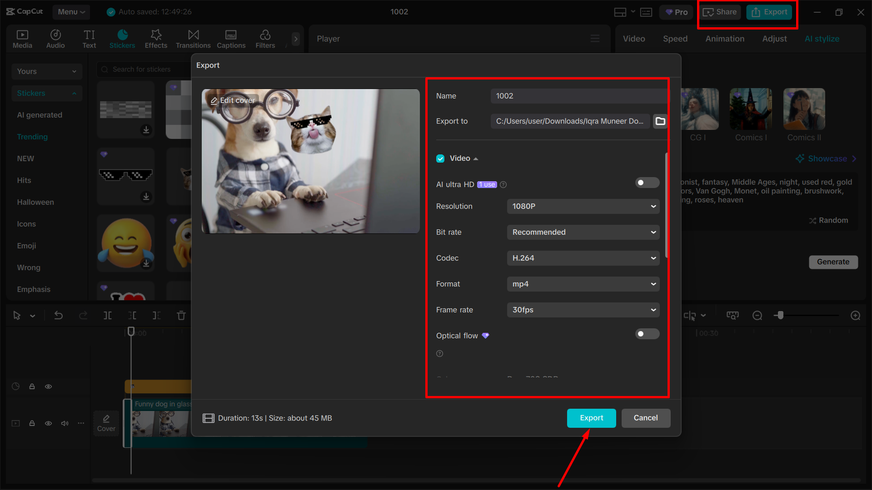Image resolution: width=872 pixels, height=490 pixels.
Task: Open the Transitions panel
Action: tap(193, 39)
